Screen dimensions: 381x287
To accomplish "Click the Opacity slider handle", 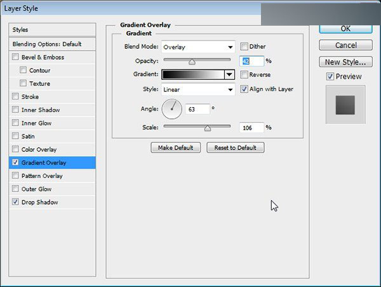I will click(192, 62).
